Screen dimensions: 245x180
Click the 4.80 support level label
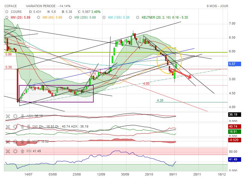click(147, 84)
